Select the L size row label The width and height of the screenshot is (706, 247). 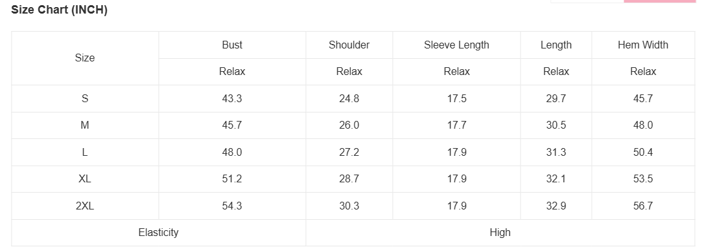(85, 152)
